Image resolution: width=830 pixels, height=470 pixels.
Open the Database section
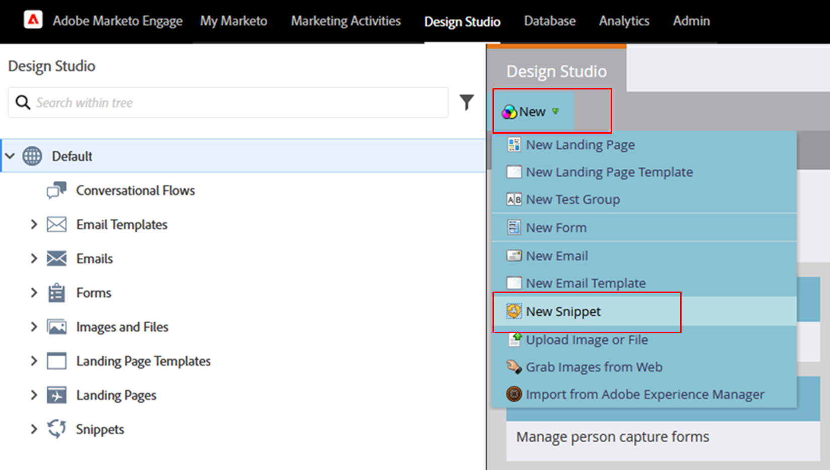[550, 21]
